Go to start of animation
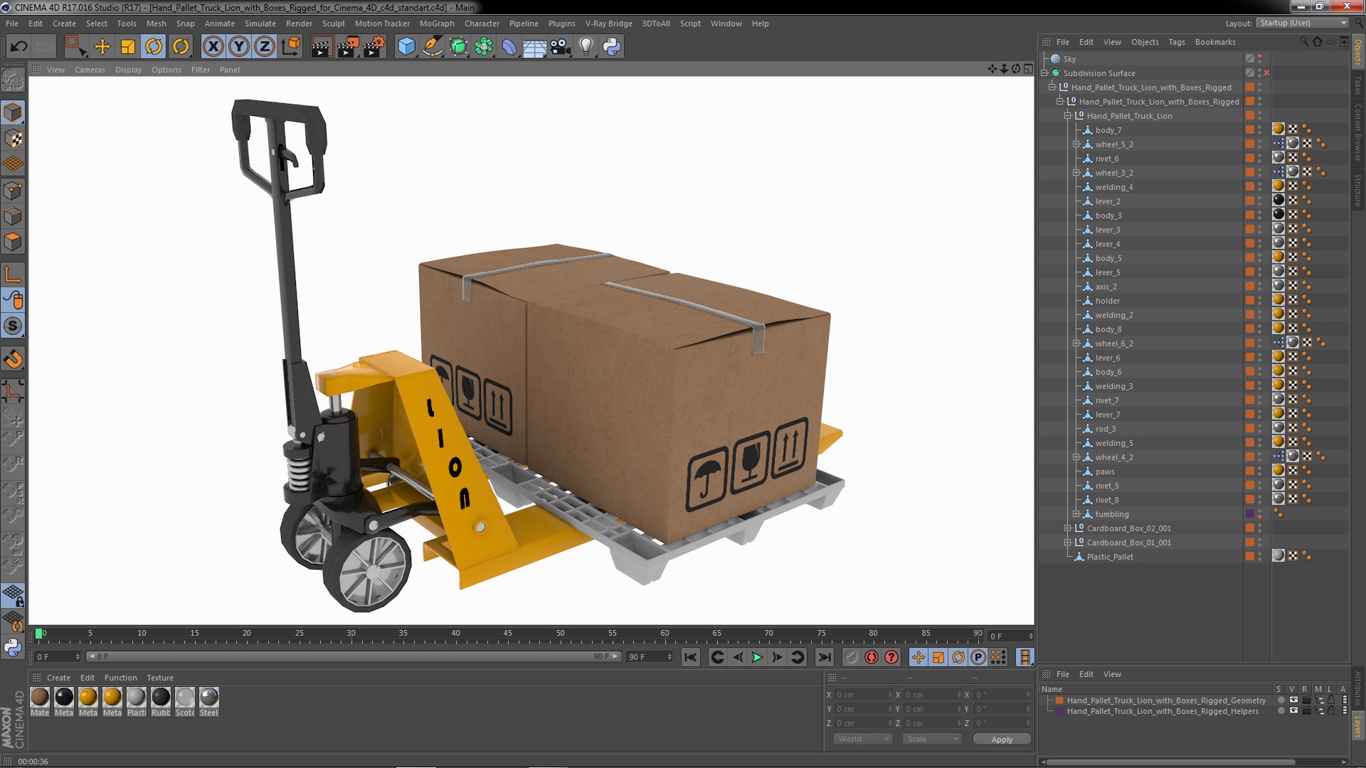This screenshot has height=768, width=1366. 690,657
